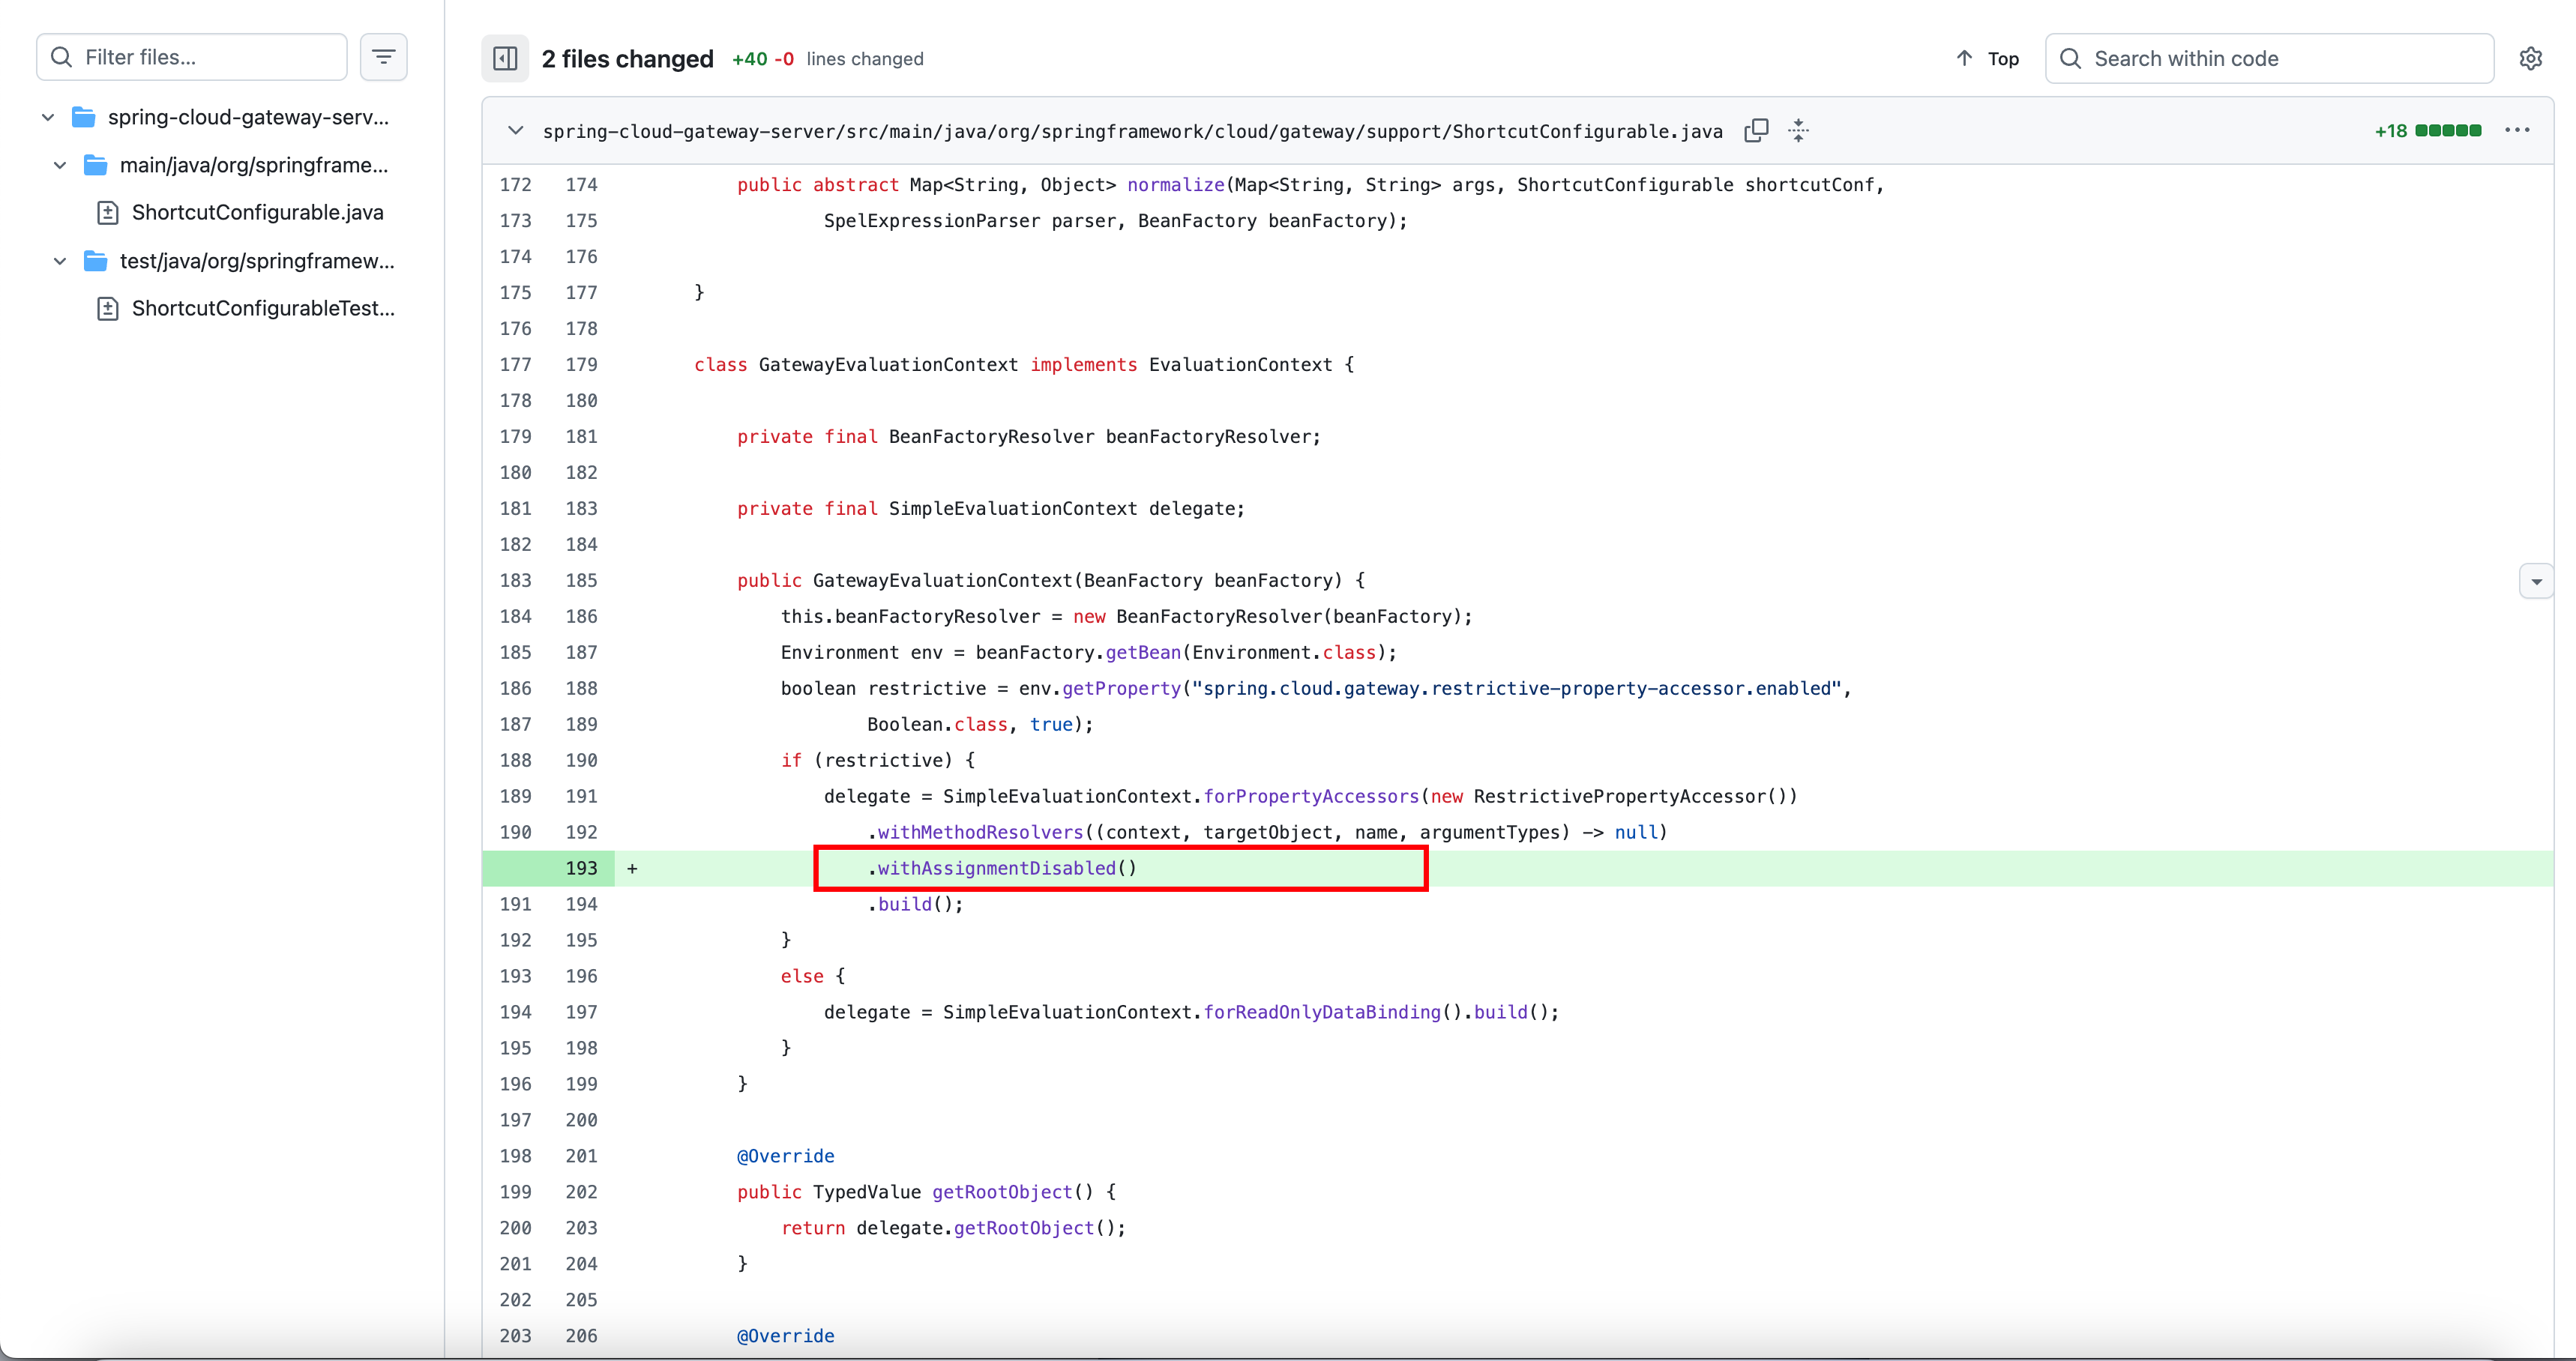Collapse the ShortcutConfigurable.java diff chevron
This screenshot has height=1361, width=2576.
point(515,131)
